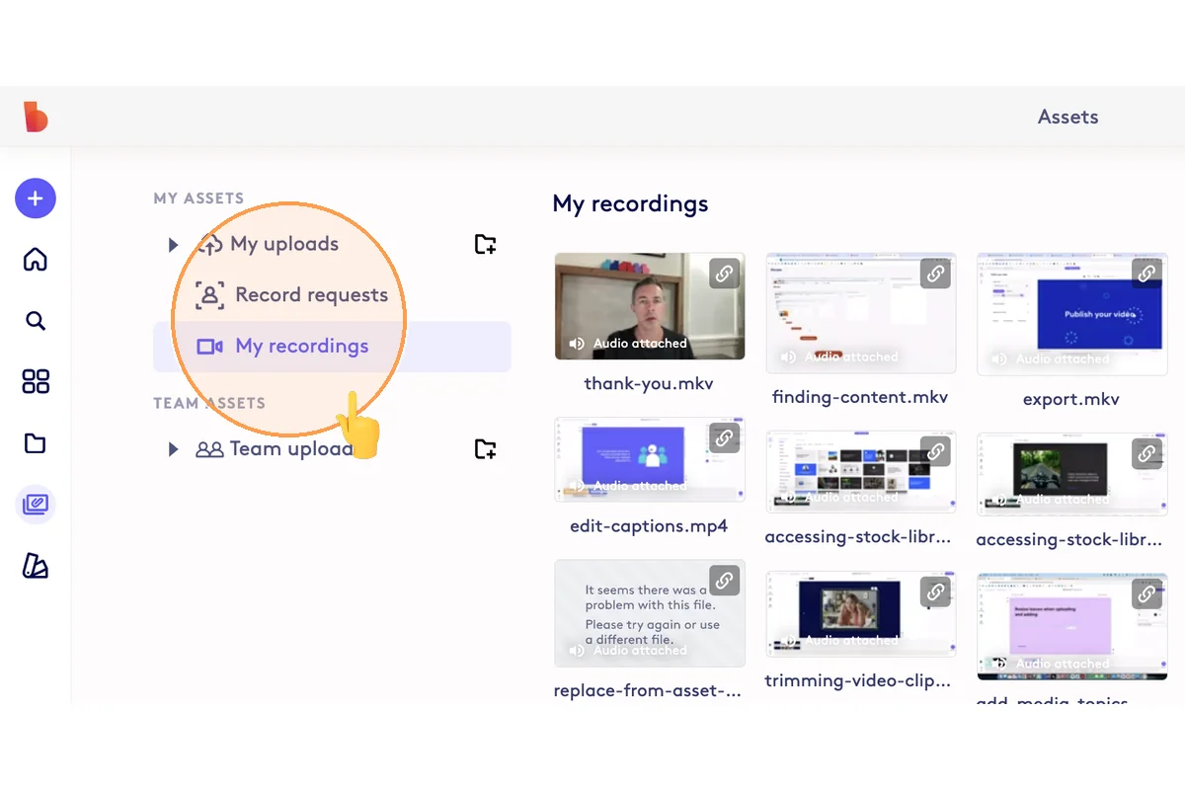Copy link on thank-you.mkv thumbnail
Screen dimensions: 1185x790
click(724, 275)
